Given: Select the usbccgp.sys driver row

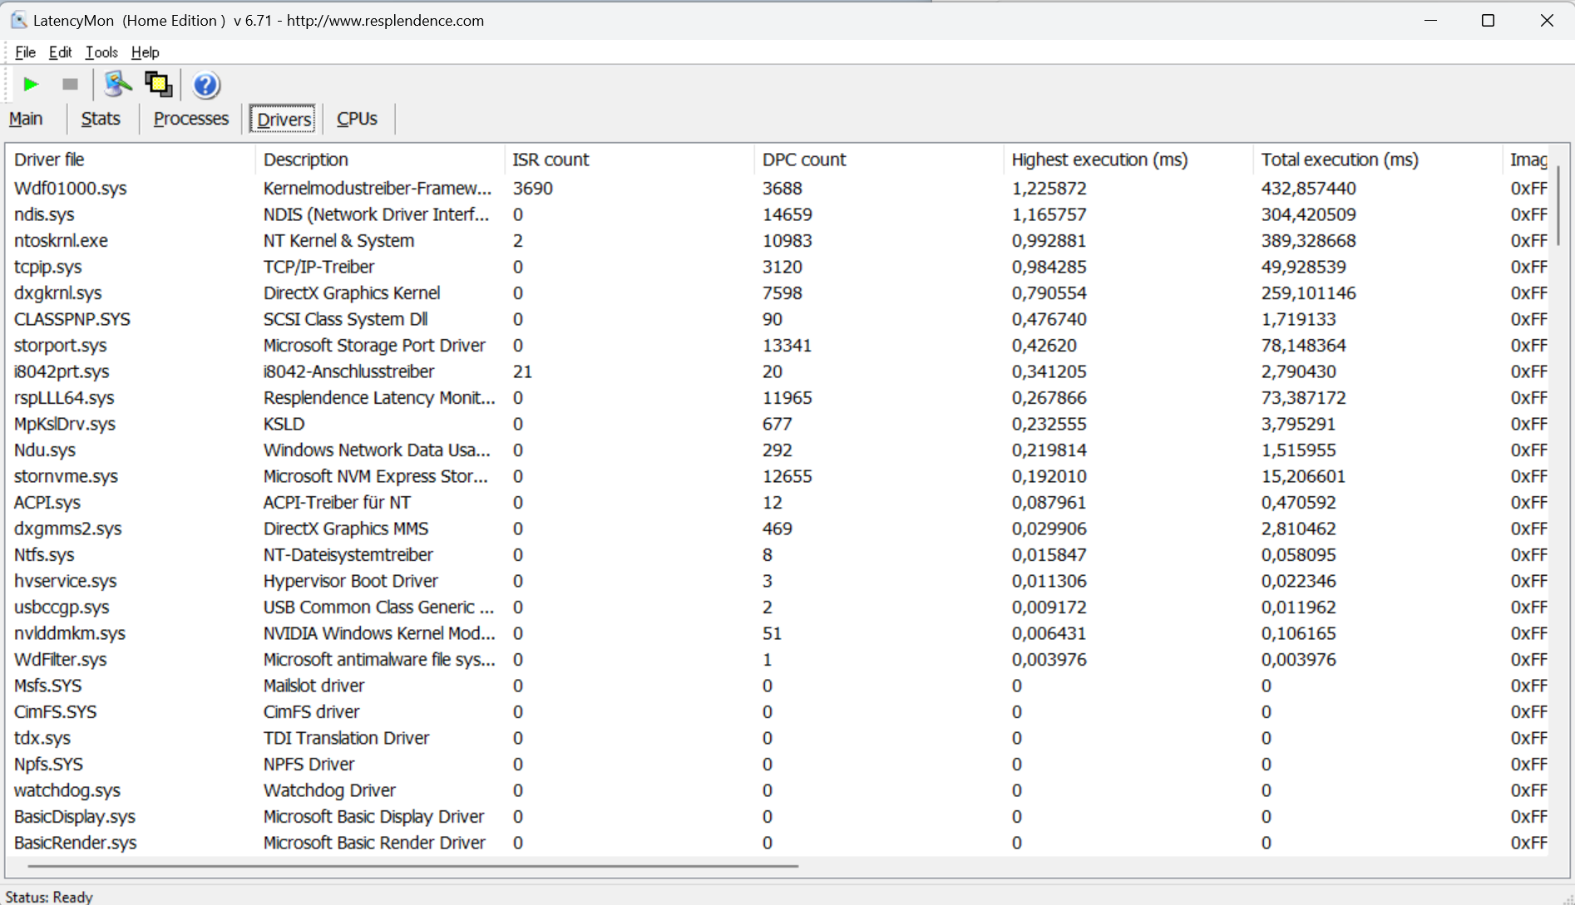Looking at the screenshot, I should (778, 607).
